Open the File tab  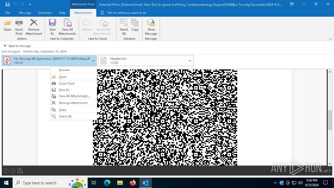[x=8, y=13]
